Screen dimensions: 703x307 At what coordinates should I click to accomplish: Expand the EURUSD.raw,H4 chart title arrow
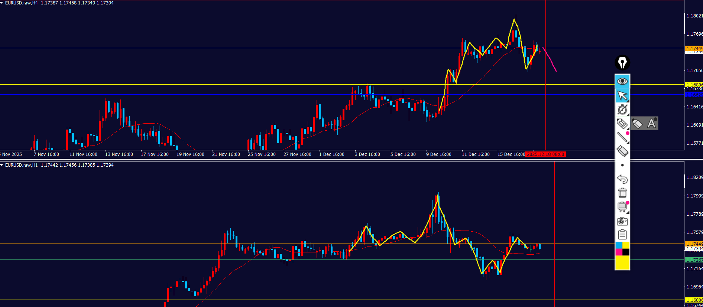(2, 3)
